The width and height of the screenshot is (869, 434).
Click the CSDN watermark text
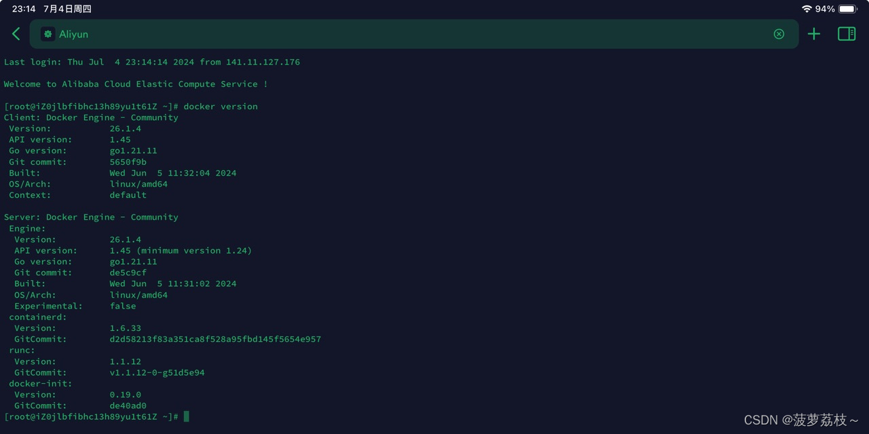[x=802, y=419]
